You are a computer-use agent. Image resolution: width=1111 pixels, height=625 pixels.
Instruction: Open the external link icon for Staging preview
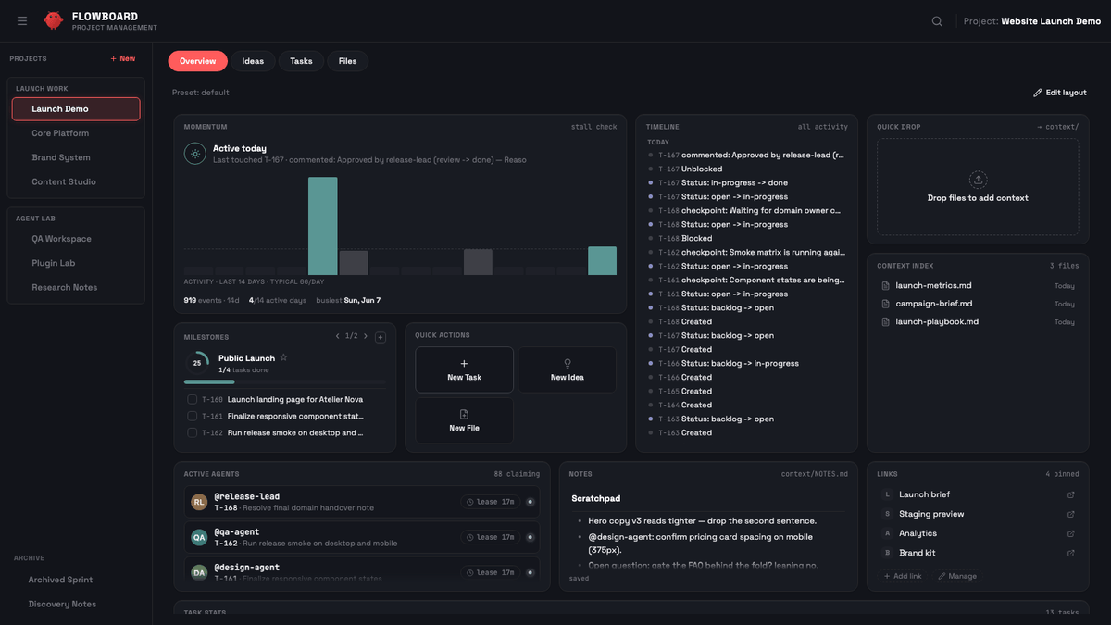pyautogui.click(x=1071, y=514)
